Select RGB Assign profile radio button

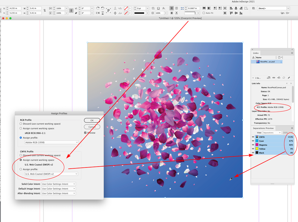[x=21, y=138]
